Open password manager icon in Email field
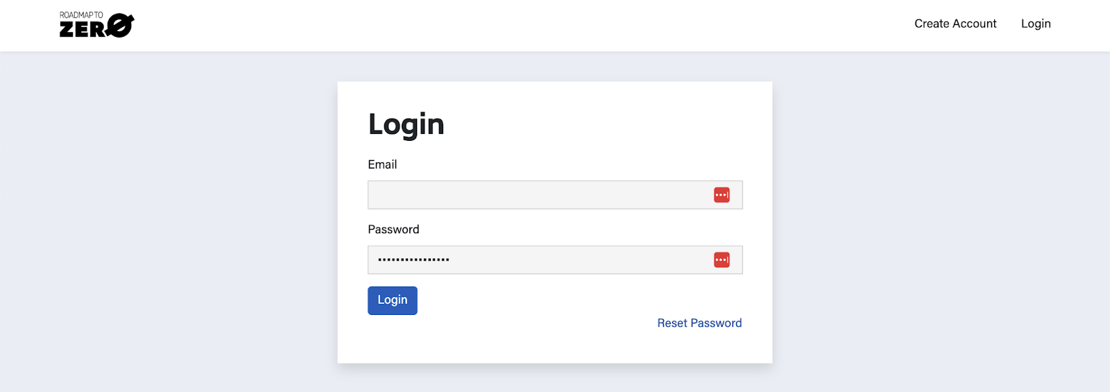Screen dimensions: 1110x392 (x=721, y=195)
